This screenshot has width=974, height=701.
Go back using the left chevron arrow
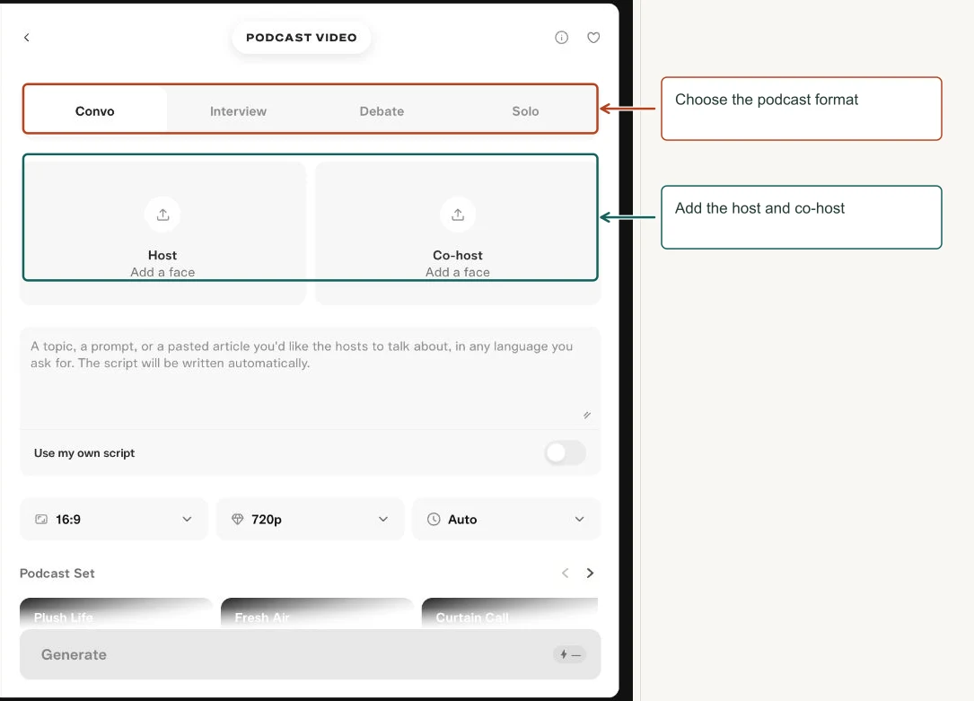point(27,38)
